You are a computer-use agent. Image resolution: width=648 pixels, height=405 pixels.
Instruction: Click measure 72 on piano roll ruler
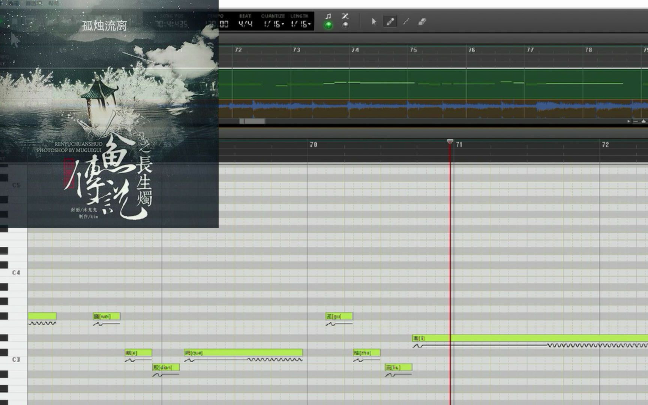click(x=605, y=145)
